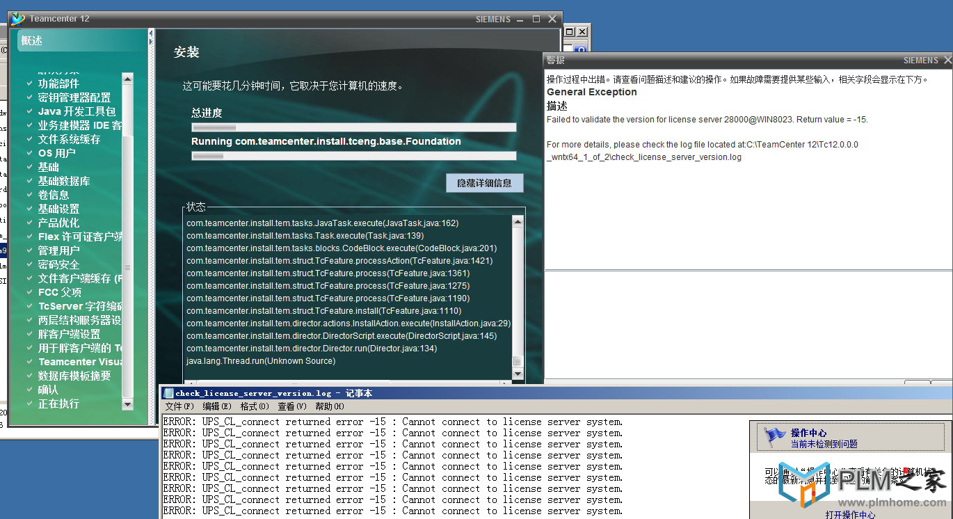This screenshot has width=953, height=519.
Task: Click the down arrow of the overview list scrollbar
Action: [x=127, y=404]
